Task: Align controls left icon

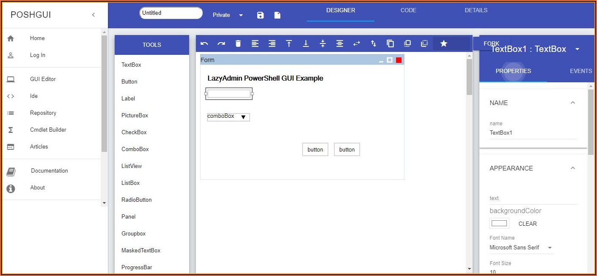Action: (x=255, y=43)
